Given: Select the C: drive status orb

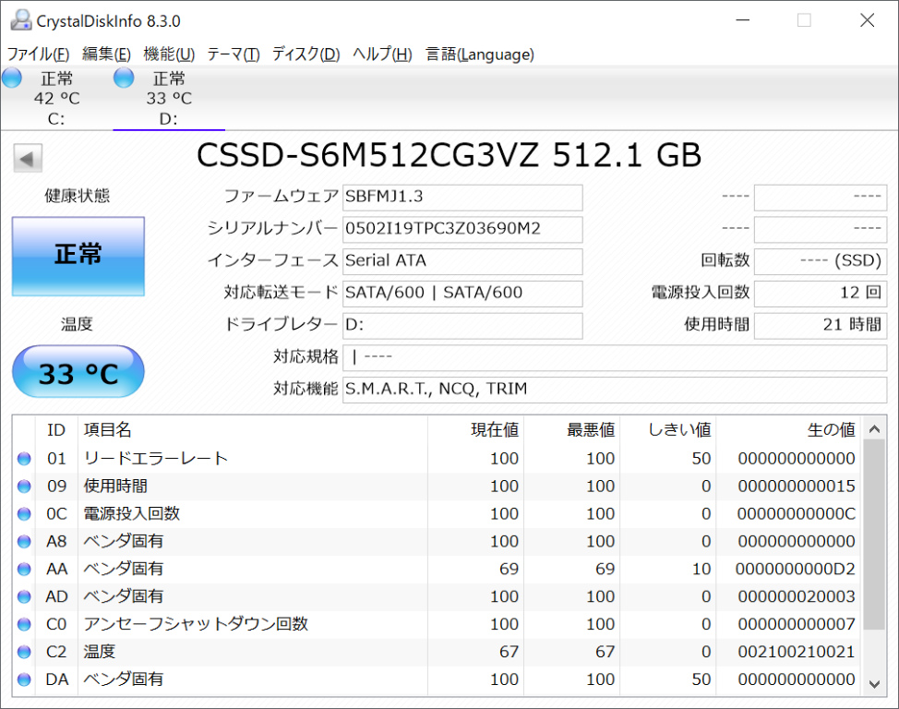Looking at the screenshot, I should click(x=12, y=78).
